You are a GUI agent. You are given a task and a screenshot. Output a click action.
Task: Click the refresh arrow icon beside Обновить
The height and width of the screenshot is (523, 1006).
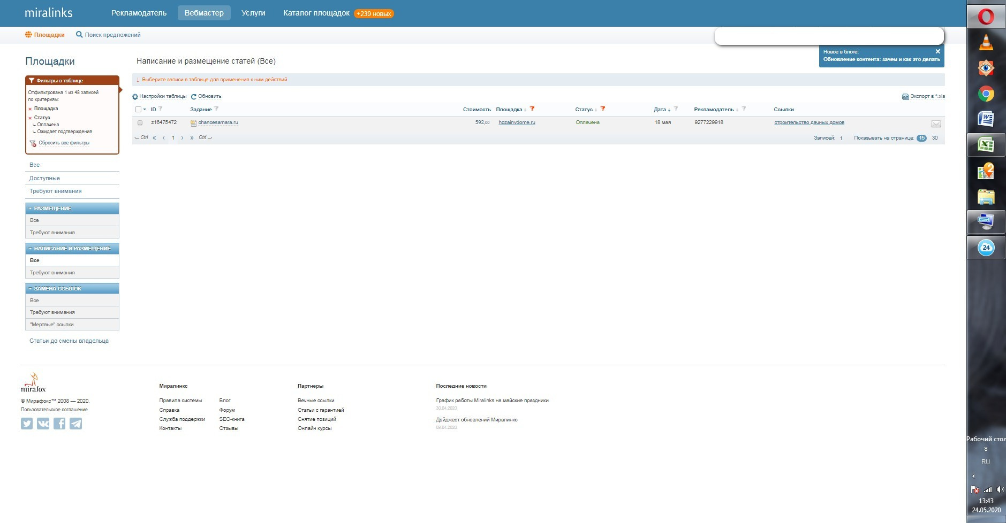pos(194,97)
